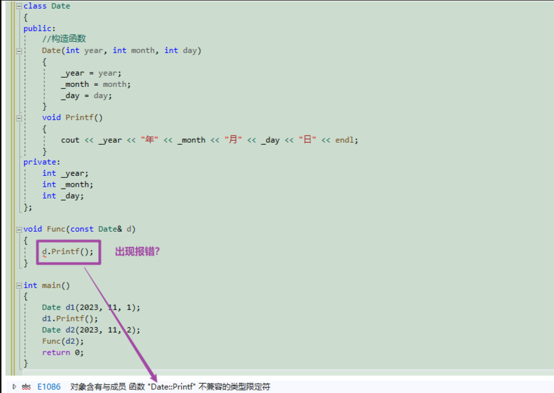Collapse the class Date code block

(x=19, y=6)
